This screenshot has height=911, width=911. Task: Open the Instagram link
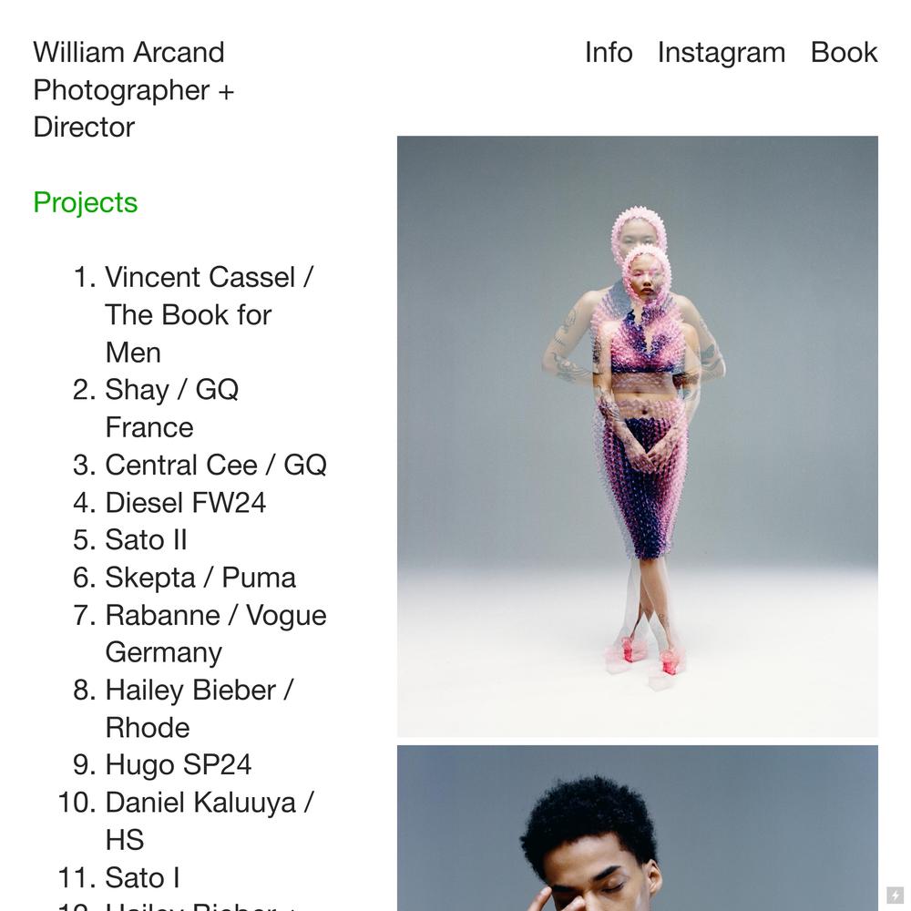(x=721, y=53)
